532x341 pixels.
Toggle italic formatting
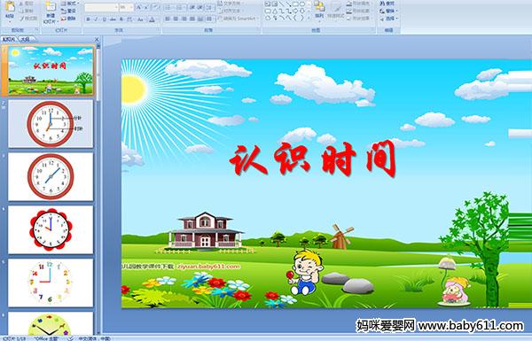point(96,19)
